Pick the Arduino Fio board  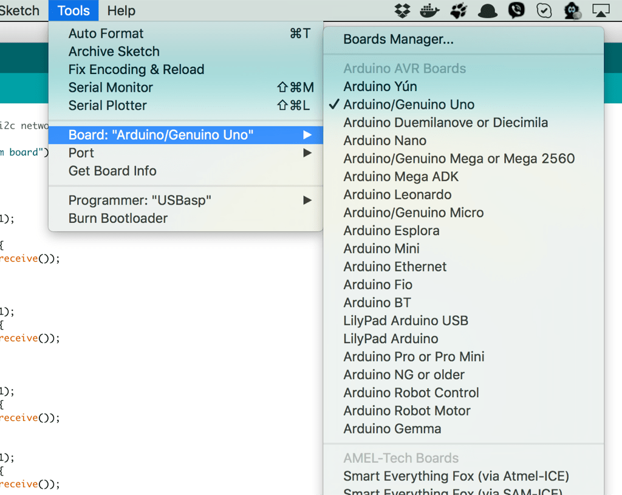pyautogui.click(x=463, y=285)
